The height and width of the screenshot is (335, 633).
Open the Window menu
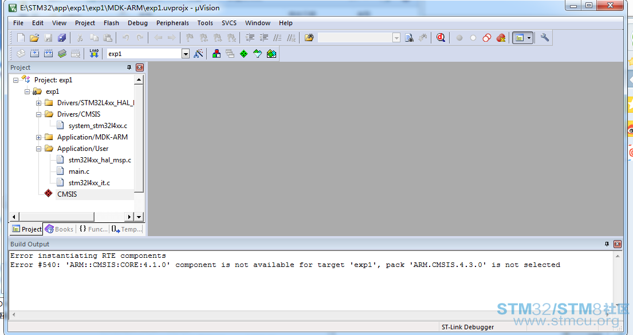click(x=258, y=23)
